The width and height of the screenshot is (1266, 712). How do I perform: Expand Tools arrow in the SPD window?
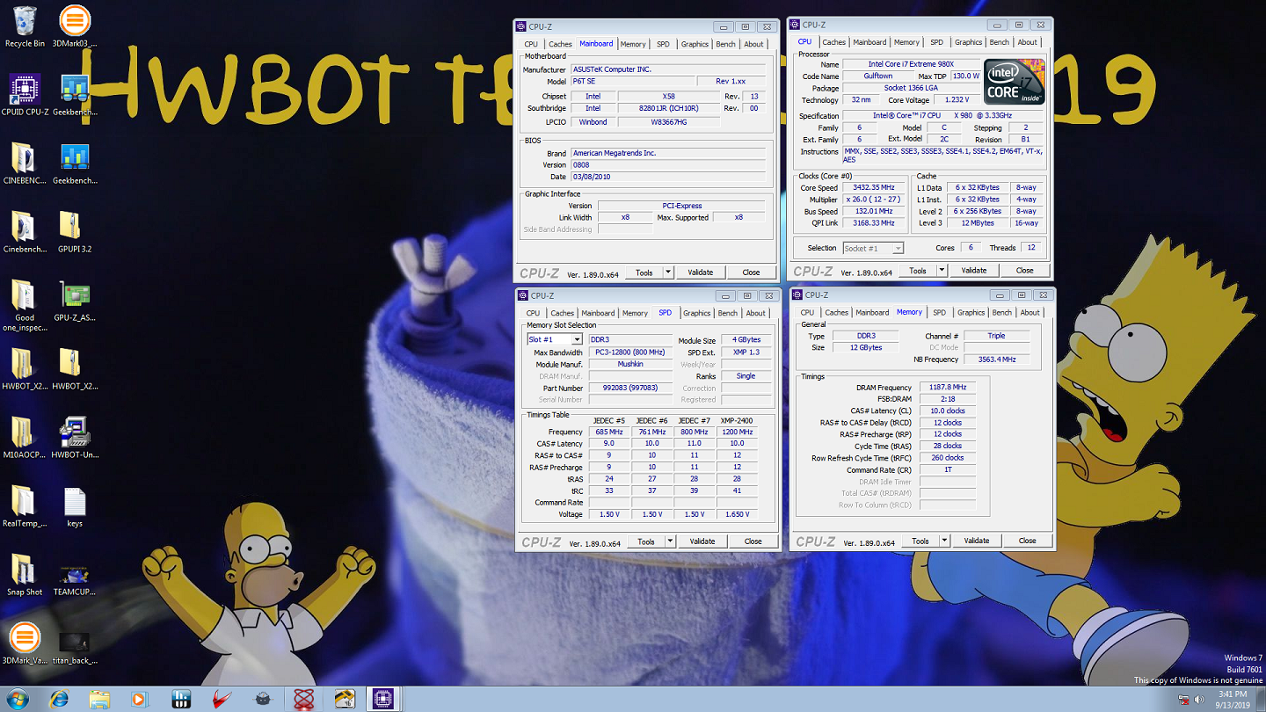(x=670, y=541)
